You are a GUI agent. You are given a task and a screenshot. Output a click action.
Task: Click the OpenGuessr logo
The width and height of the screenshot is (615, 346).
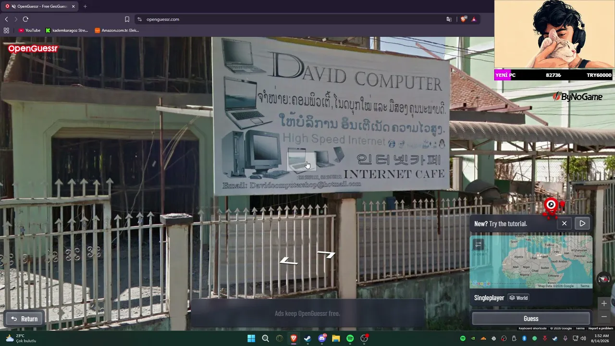pos(33,49)
